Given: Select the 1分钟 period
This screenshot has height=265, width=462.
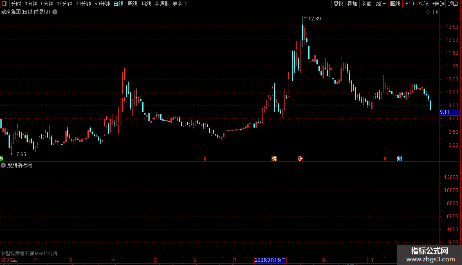Looking at the screenshot, I should (x=31, y=4).
